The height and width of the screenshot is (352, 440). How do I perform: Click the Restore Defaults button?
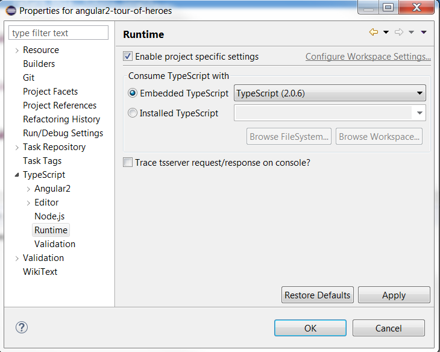pos(317,295)
